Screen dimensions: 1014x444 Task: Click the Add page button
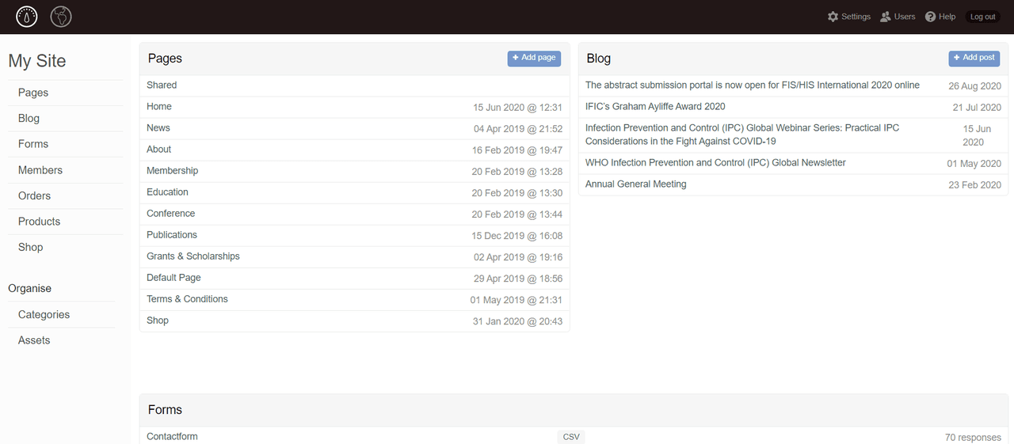pyautogui.click(x=534, y=58)
